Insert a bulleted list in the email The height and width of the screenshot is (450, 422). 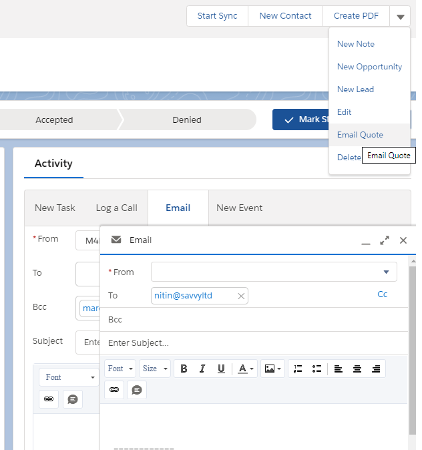point(316,369)
